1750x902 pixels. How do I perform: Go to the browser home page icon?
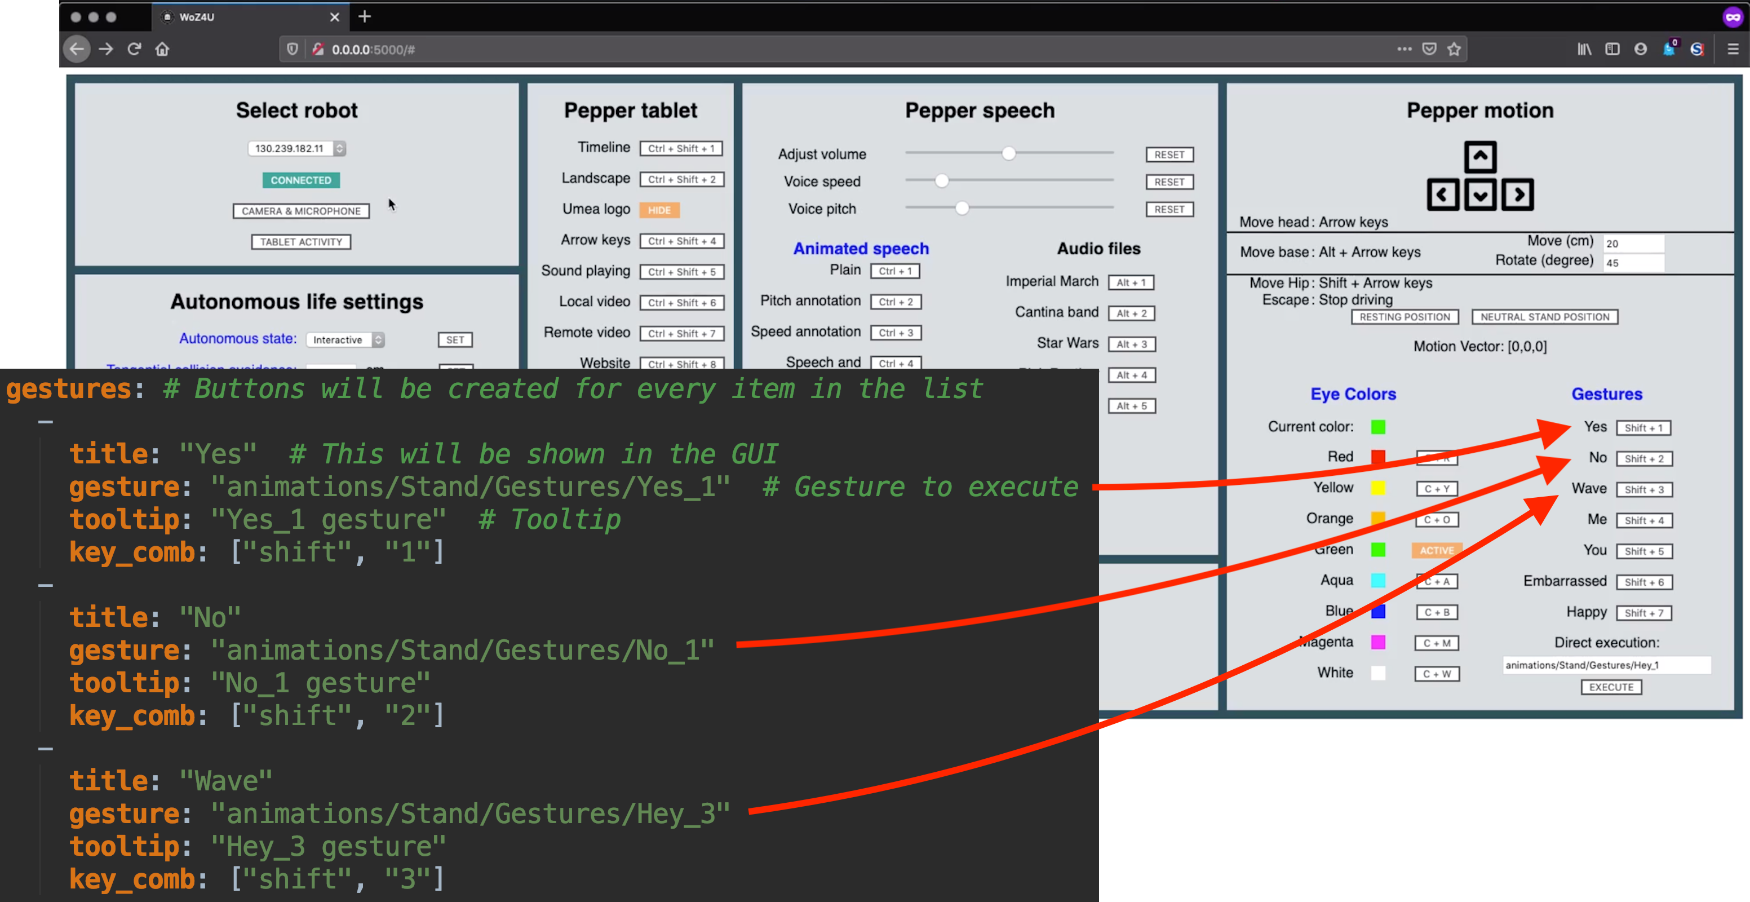click(162, 49)
